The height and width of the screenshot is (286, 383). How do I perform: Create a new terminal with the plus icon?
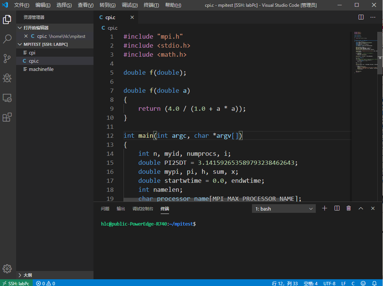tap(324, 208)
